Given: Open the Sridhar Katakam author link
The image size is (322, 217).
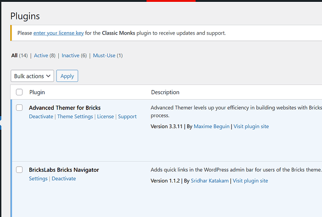Looking at the screenshot, I should (x=210, y=181).
